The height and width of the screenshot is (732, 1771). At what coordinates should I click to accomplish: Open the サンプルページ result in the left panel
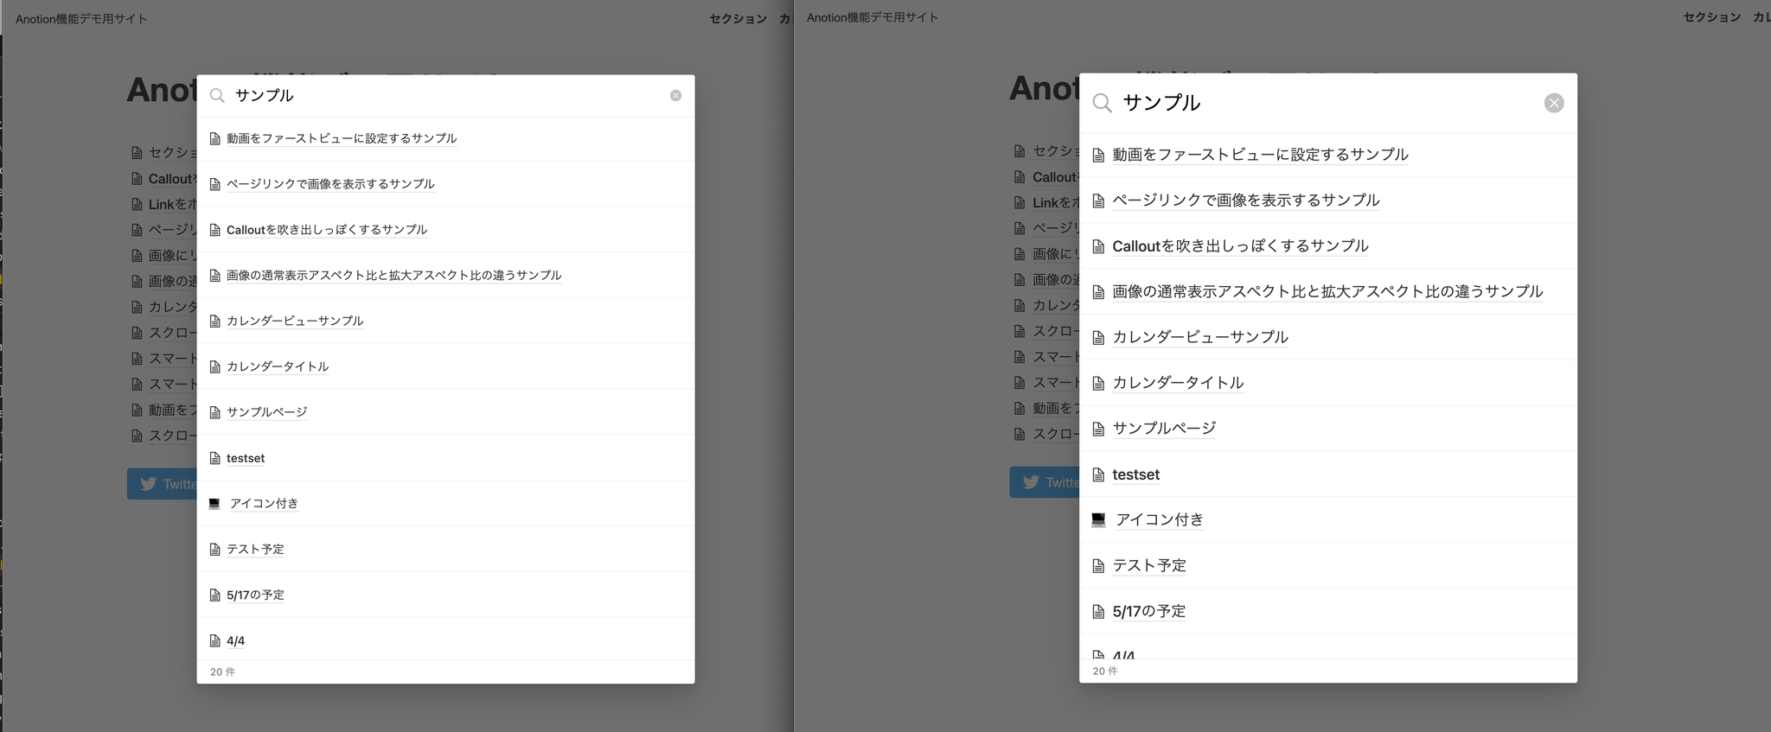click(267, 412)
